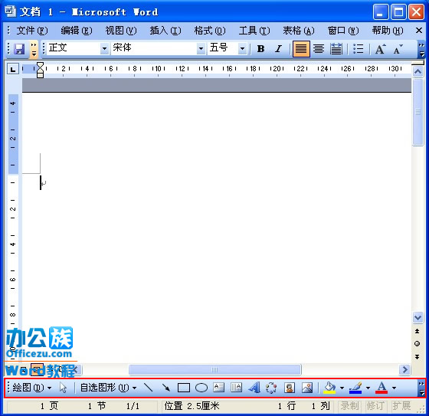
Task: Toggle bullet list formatting
Action: [359, 49]
